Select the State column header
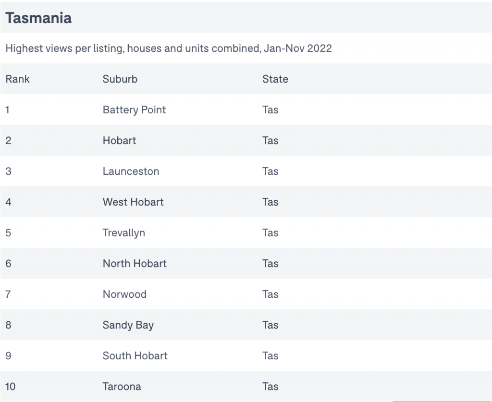The height and width of the screenshot is (402, 492). tap(275, 79)
